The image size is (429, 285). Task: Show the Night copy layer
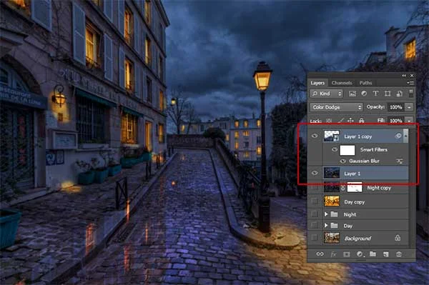(315, 188)
